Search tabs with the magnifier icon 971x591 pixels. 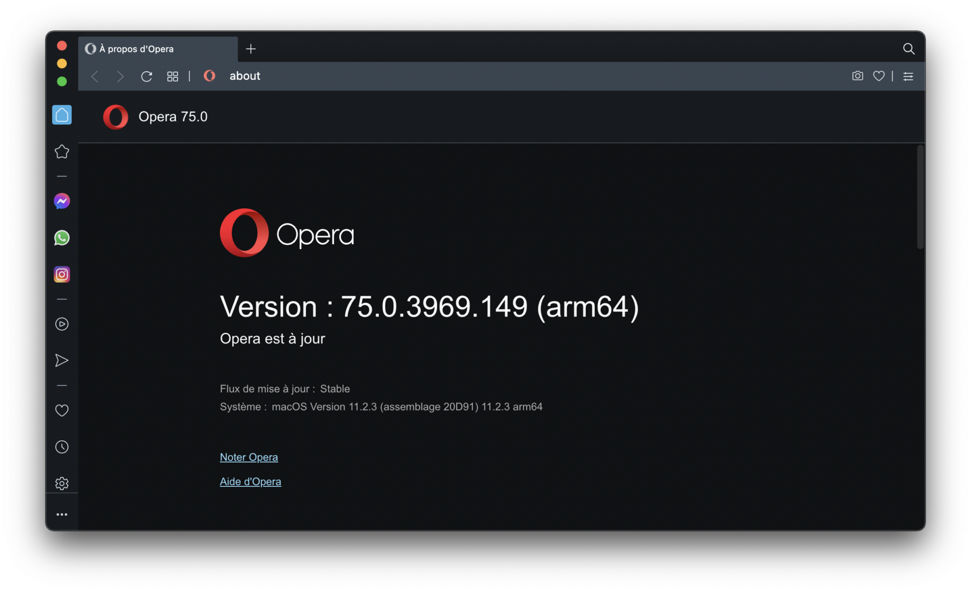[x=909, y=49]
